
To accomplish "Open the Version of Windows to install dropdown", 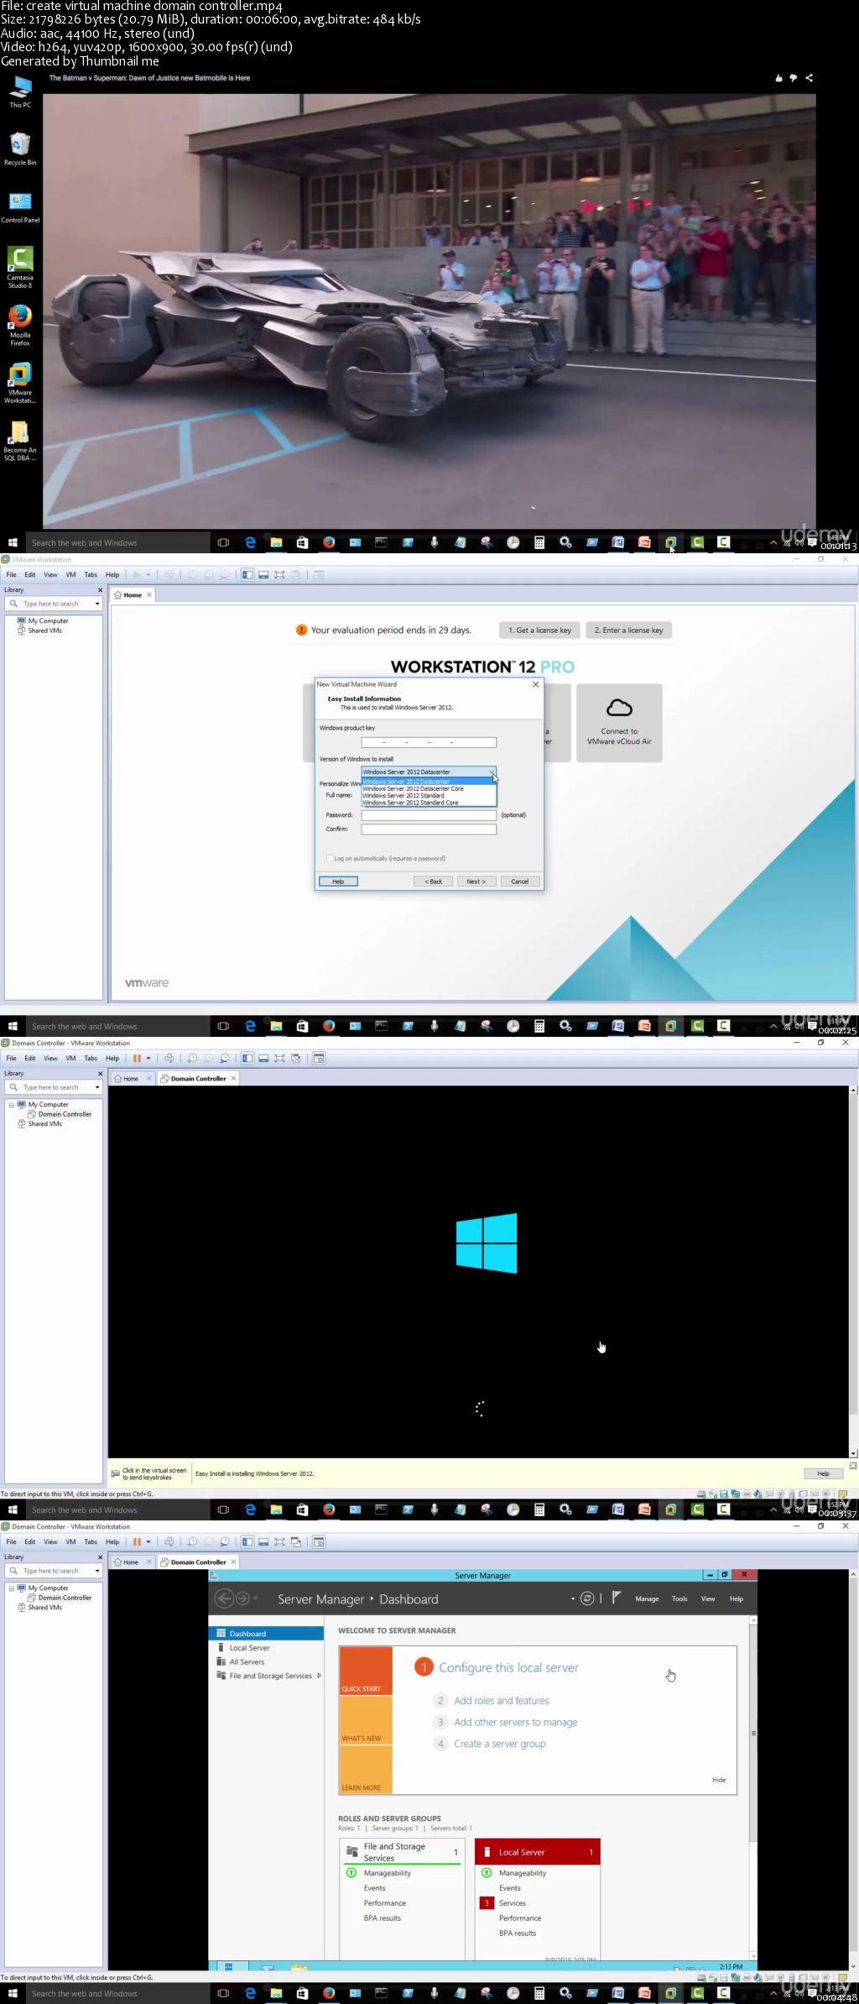I will click(x=429, y=772).
